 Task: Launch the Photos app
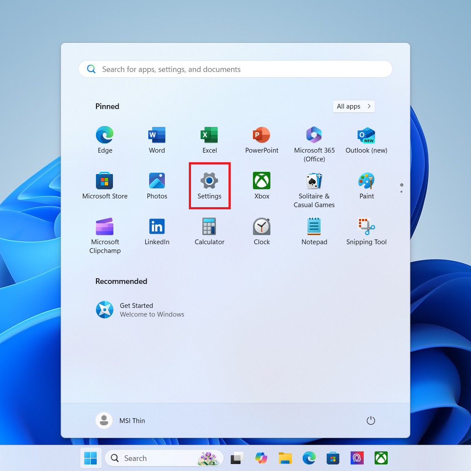(x=157, y=186)
